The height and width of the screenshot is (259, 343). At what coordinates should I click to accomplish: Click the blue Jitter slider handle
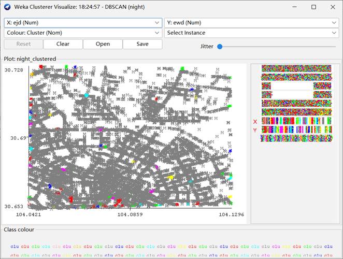point(220,47)
